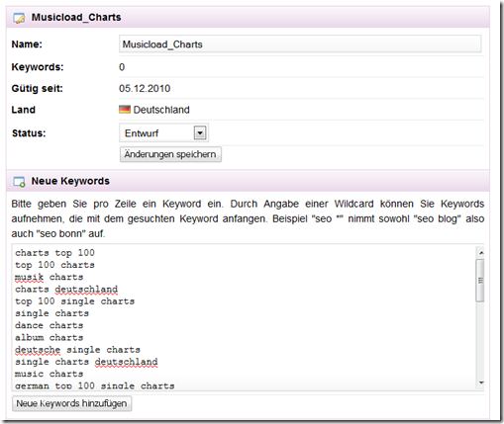Click the Name input field with Musicload_Charts
This screenshot has height=424, width=504.
point(300,44)
